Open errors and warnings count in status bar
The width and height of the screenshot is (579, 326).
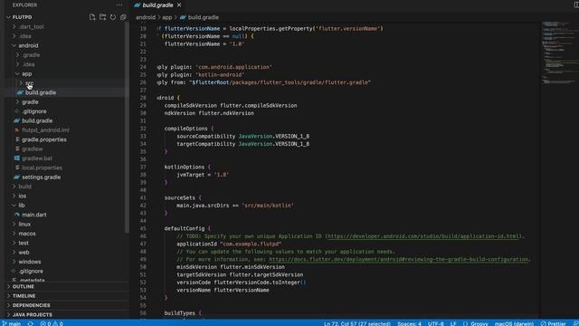[52, 323]
